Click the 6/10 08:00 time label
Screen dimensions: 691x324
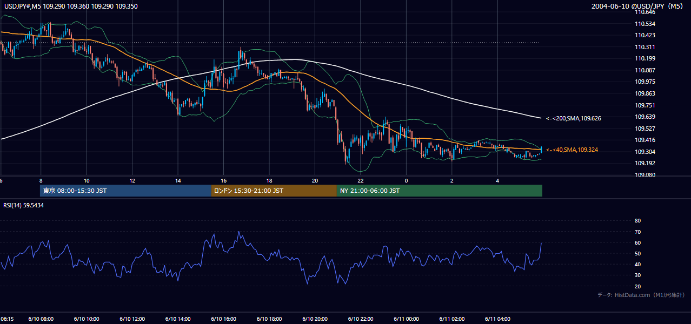41,319
